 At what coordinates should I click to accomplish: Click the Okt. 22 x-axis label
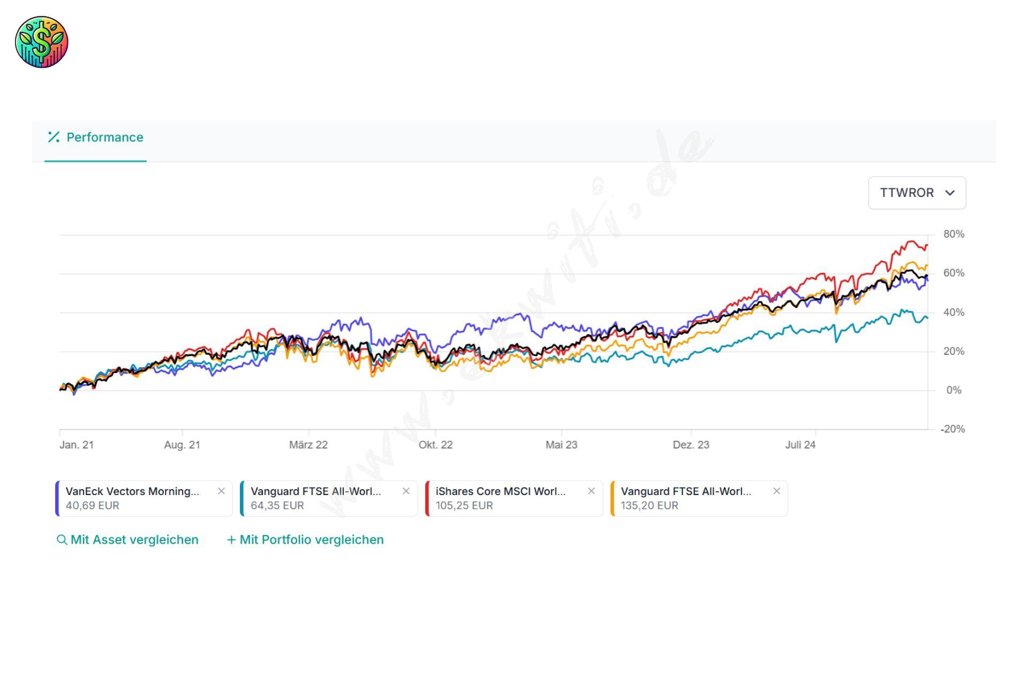pyautogui.click(x=435, y=445)
